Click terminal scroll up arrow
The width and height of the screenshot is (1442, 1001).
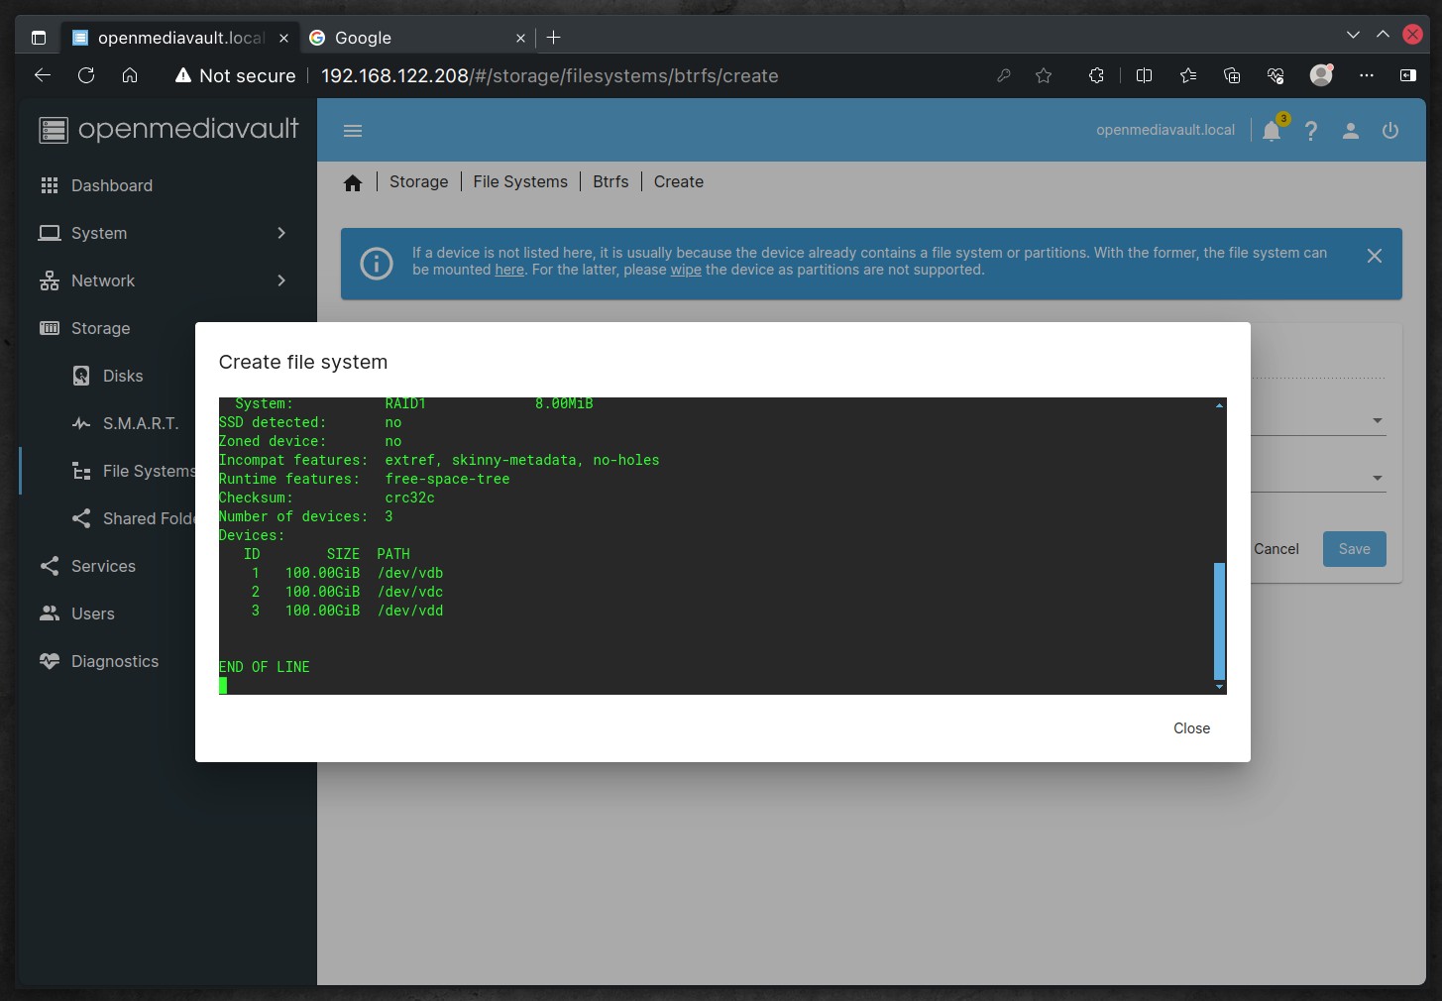(x=1219, y=405)
